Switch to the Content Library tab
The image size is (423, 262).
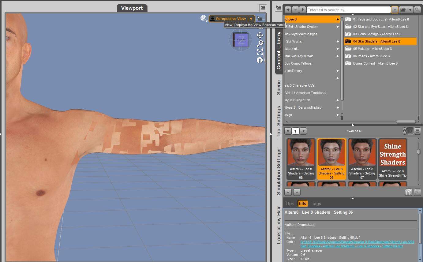(x=279, y=51)
